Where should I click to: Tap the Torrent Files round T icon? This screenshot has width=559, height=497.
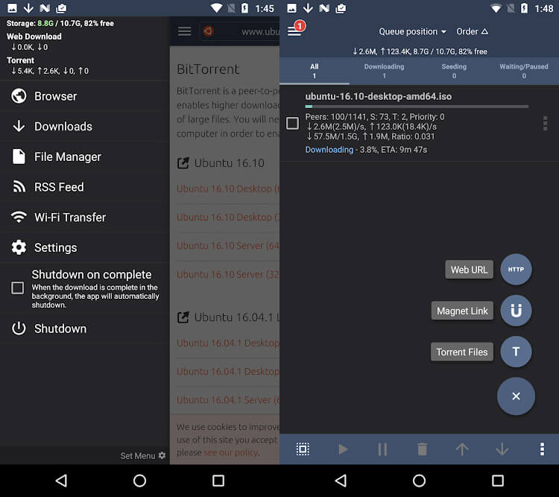(516, 352)
